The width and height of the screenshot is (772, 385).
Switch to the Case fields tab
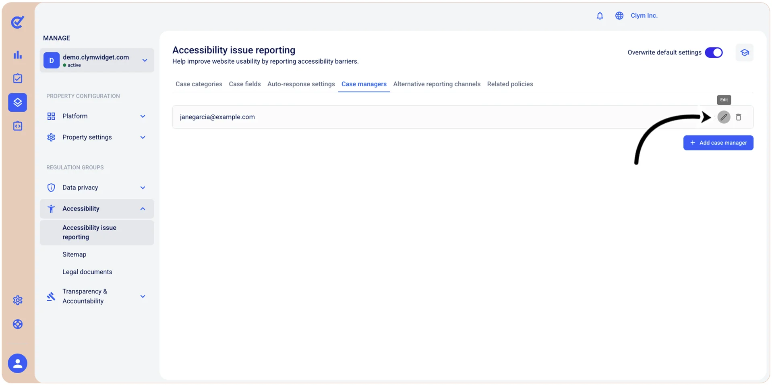pos(244,84)
